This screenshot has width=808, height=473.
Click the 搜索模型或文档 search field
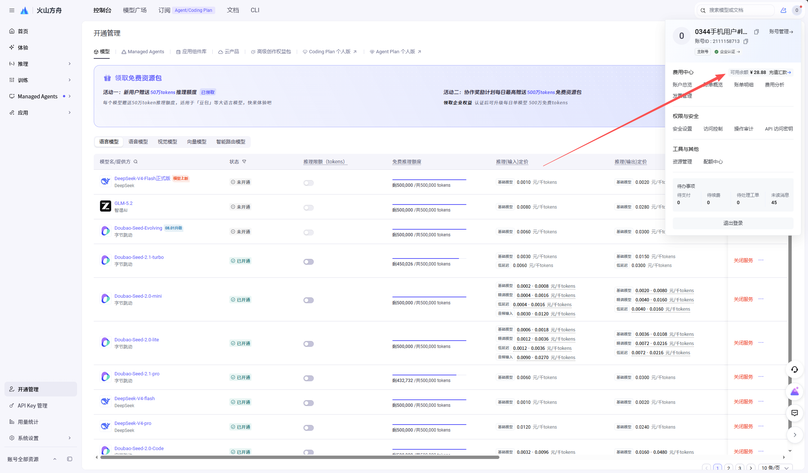pos(736,10)
